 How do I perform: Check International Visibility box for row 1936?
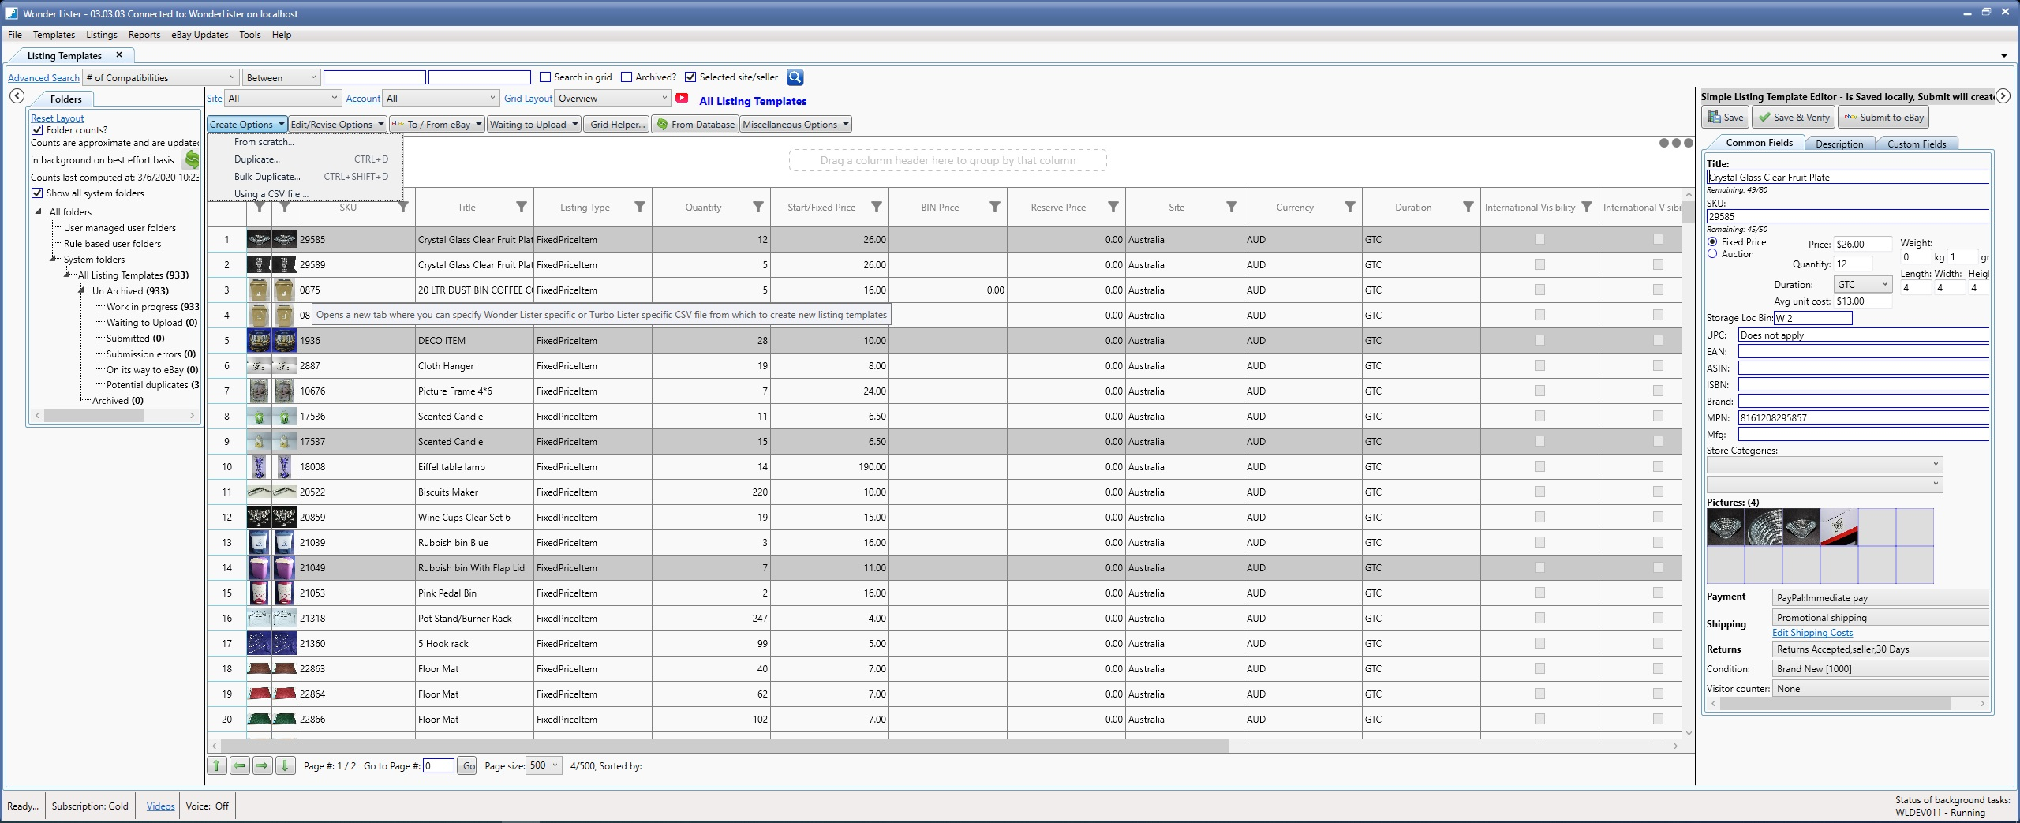click(1539, 340)
